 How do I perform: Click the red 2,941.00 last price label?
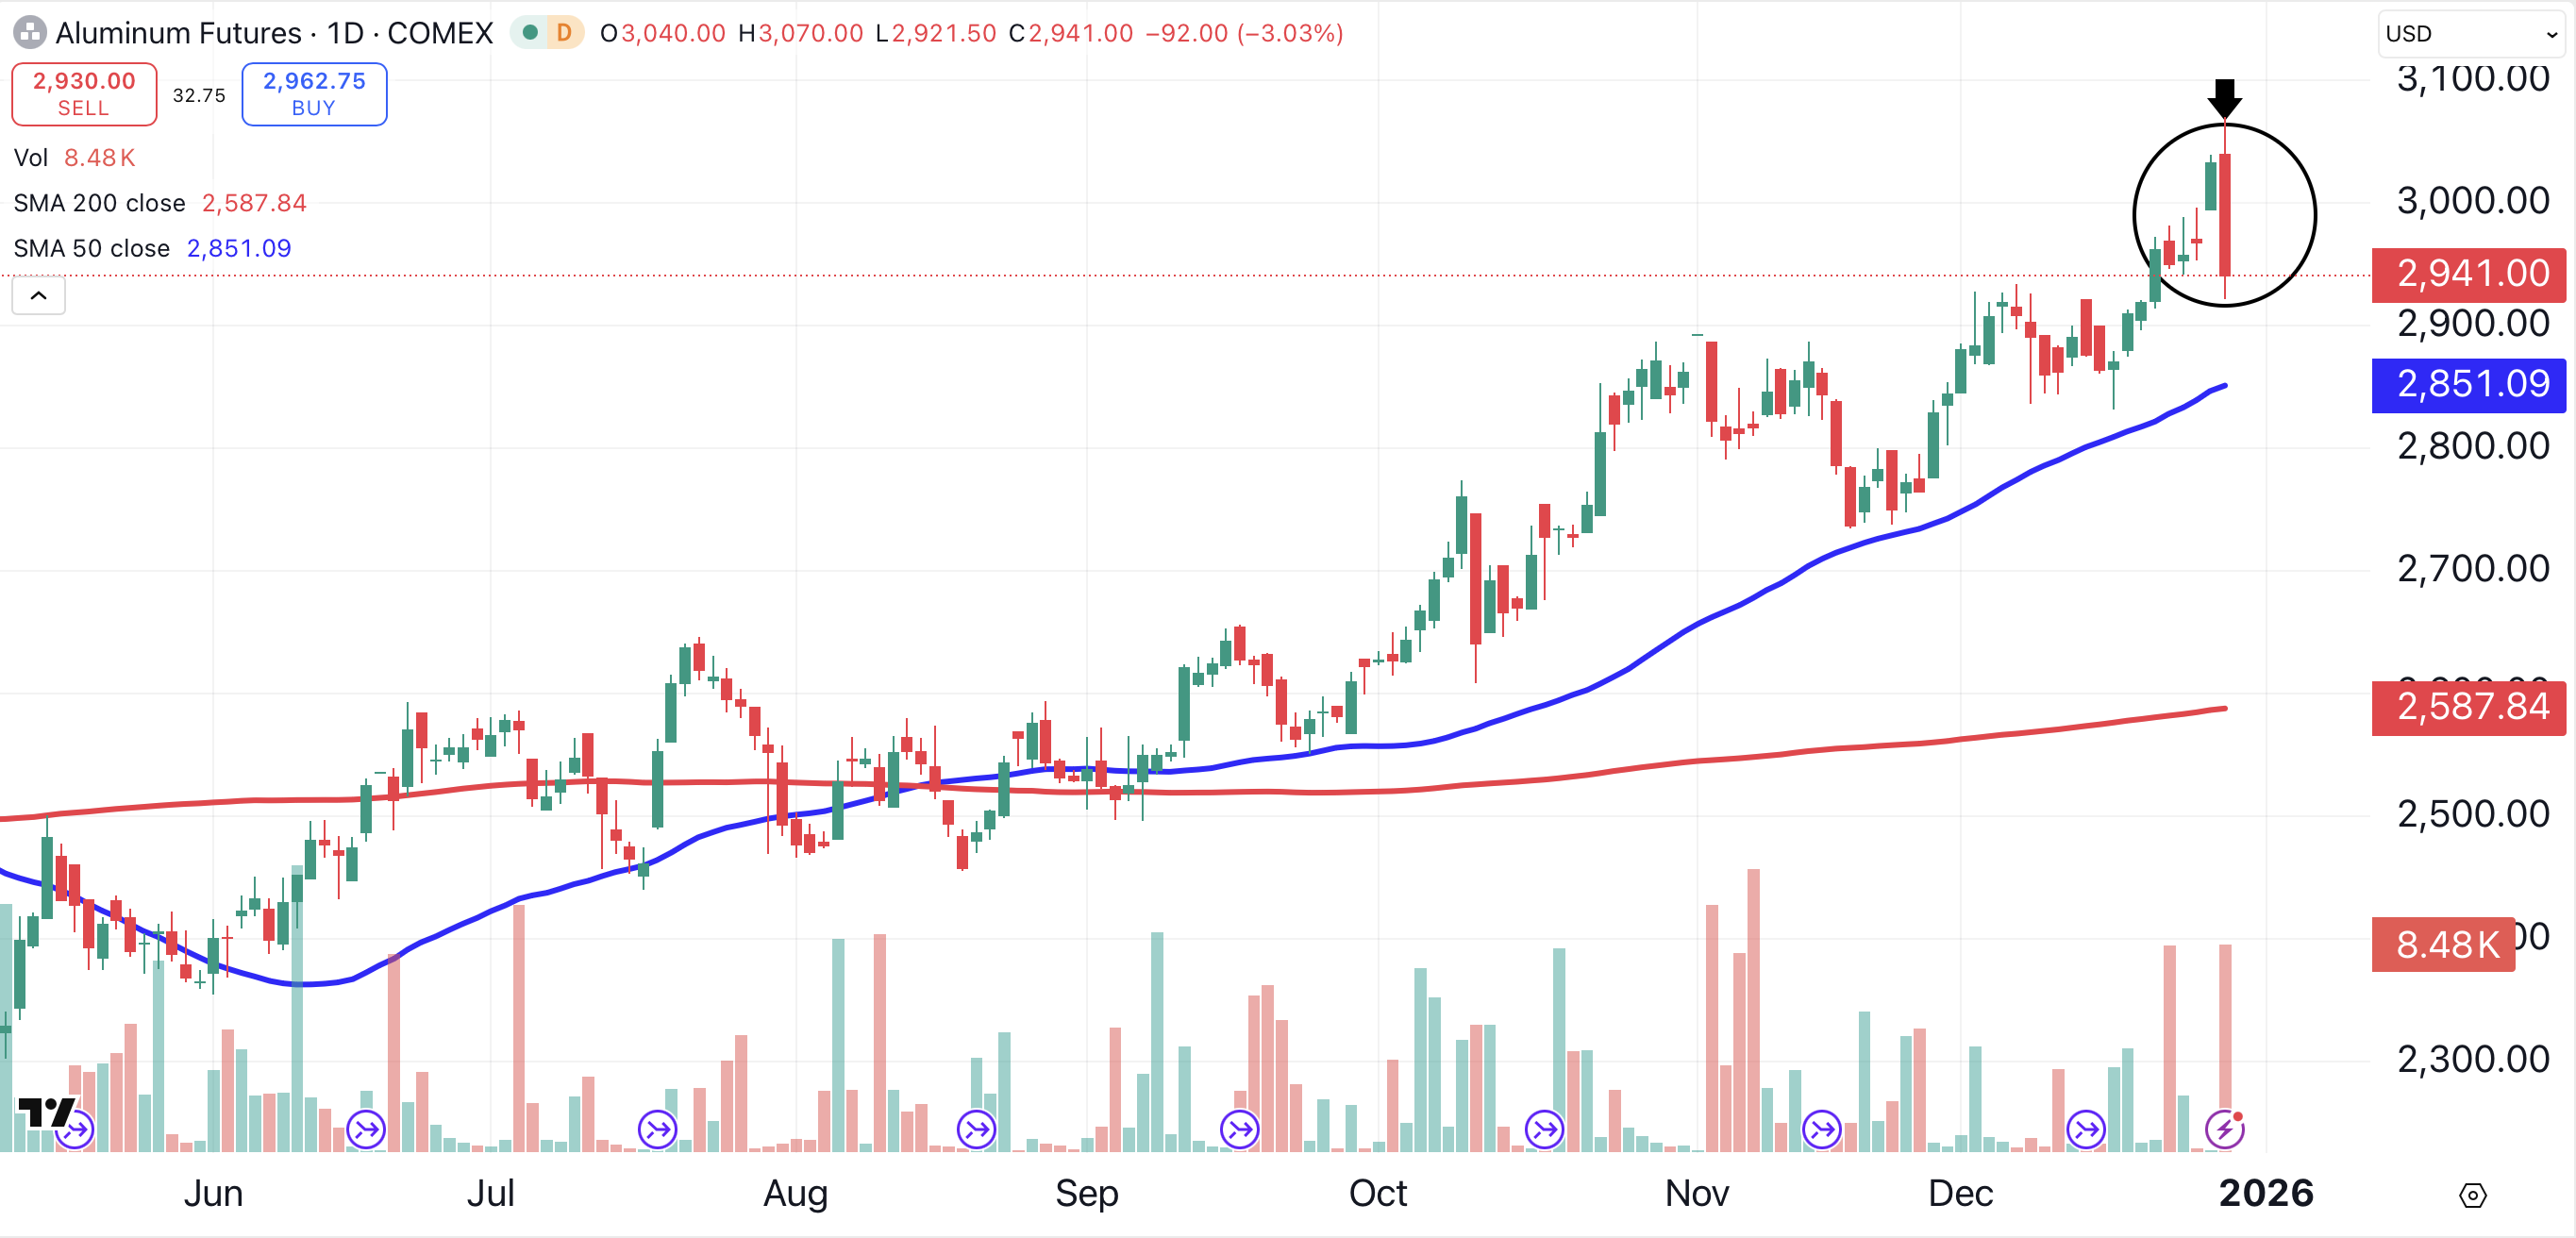(x=2468, y=273)
